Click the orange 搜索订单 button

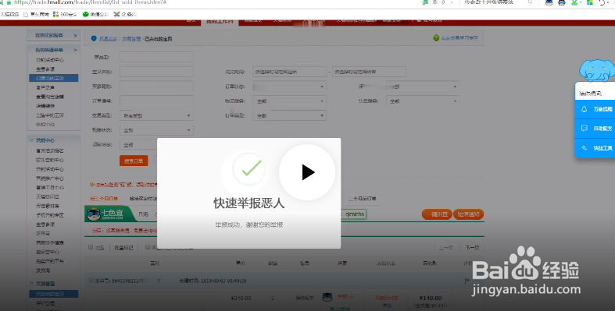coord(134,161)
